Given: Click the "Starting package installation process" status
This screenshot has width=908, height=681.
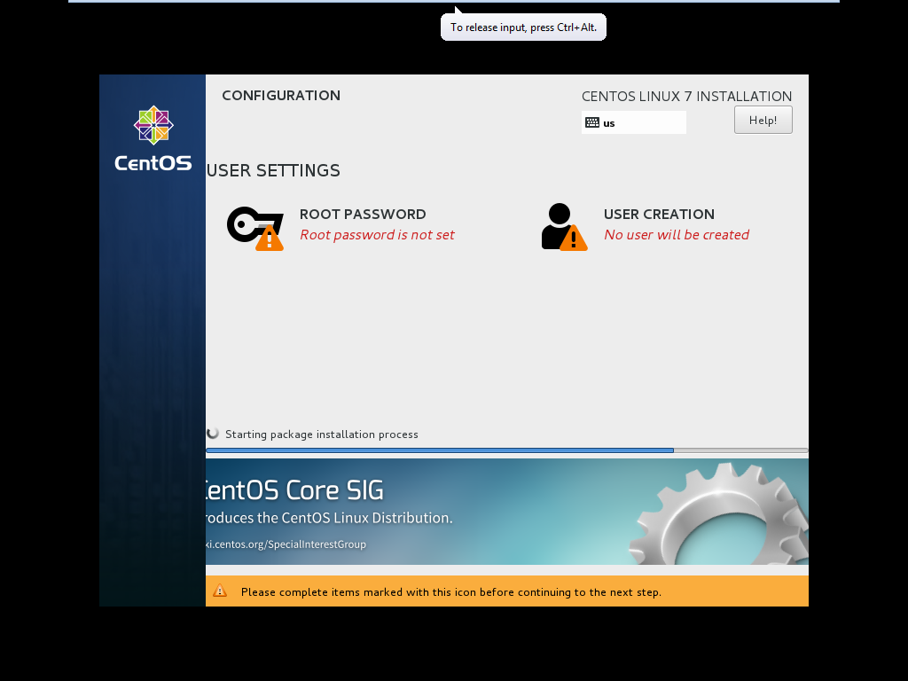Looking at the screenshot, I should (x=321, y=434).
